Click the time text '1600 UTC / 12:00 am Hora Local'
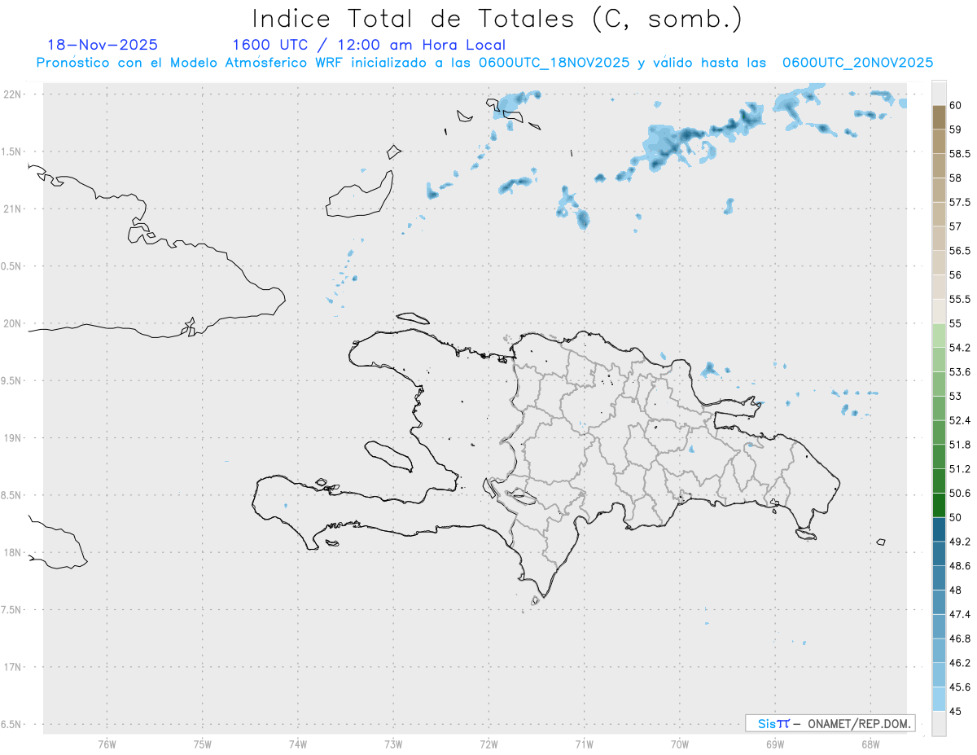Screen dimensions: 977x755 click(x=369, y=45)
